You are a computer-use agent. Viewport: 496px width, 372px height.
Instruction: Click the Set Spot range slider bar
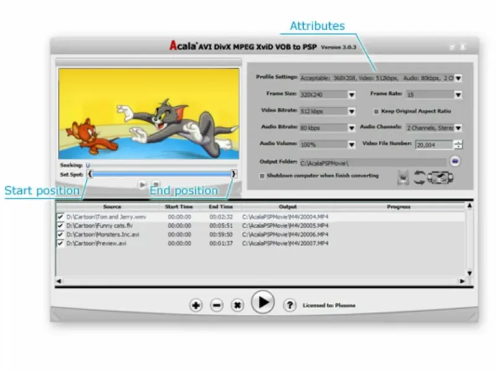click(x=162, y=174)
